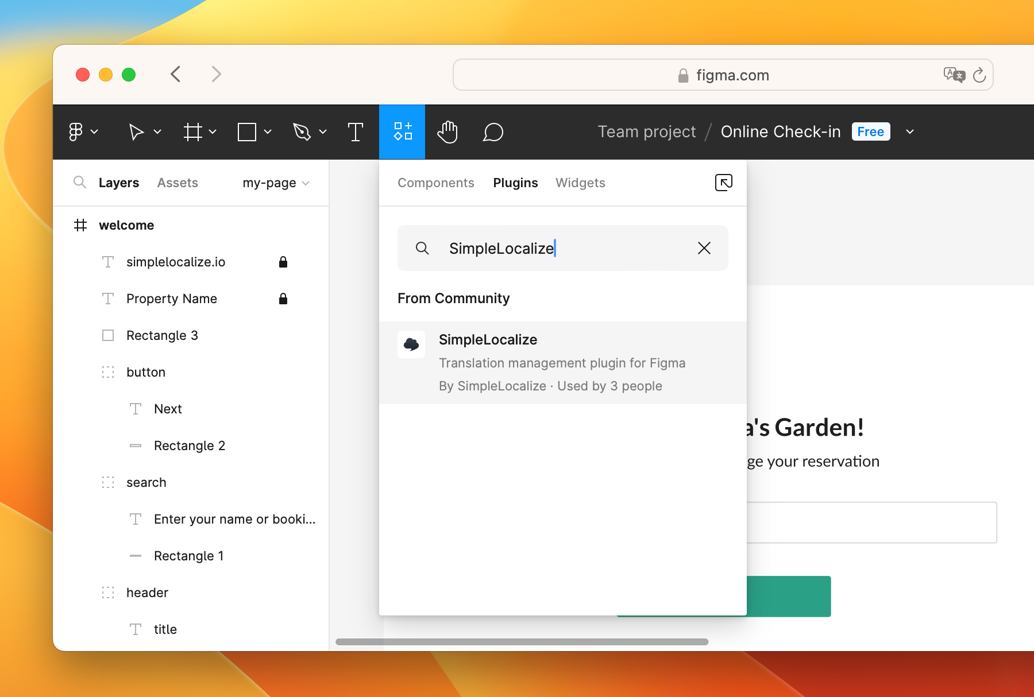Viewport: 1034px width, 697px height.
Task: Select the Rectangle shape tool
Action: [x=247, y=132]
